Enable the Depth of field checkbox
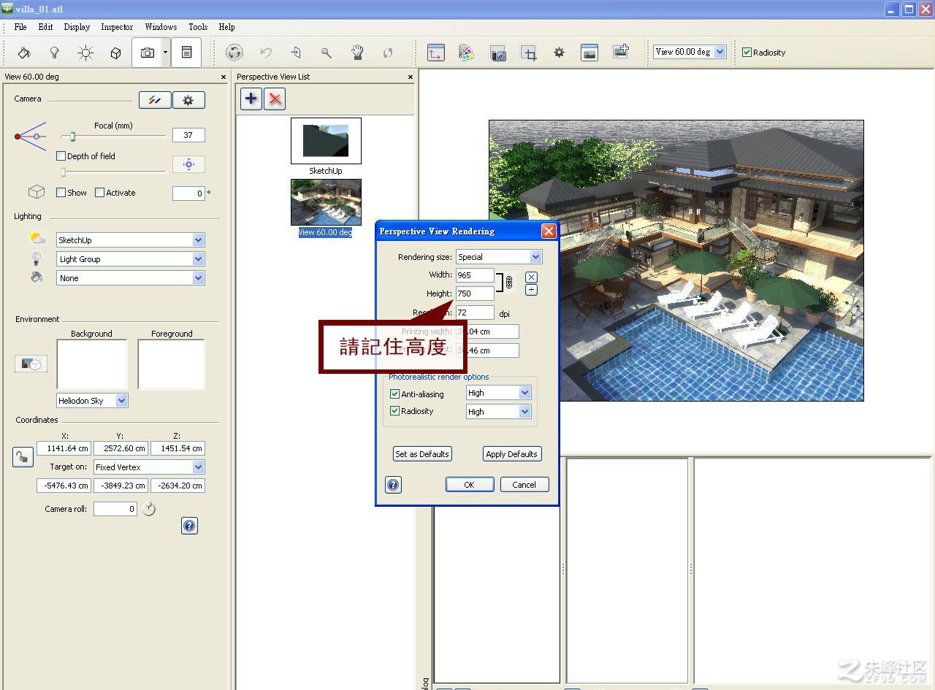The image size is (935, 690). point(61,156)
